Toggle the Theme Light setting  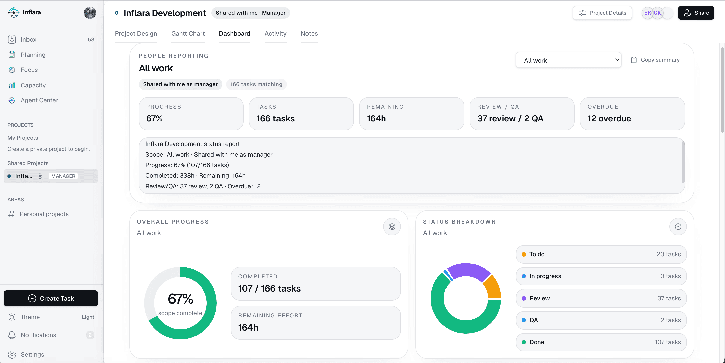point(88,317)
